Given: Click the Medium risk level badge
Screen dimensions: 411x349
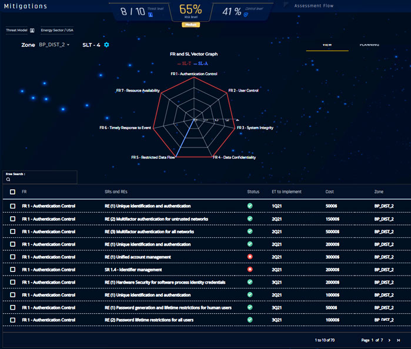Looking at the screenshot, I should [x=189, y=25].
